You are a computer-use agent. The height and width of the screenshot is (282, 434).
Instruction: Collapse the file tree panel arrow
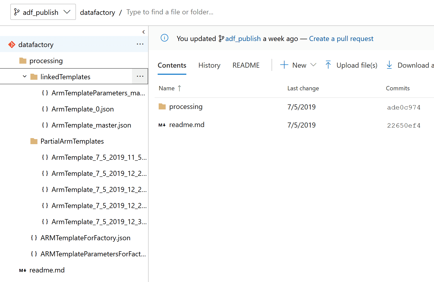[144, 32]
